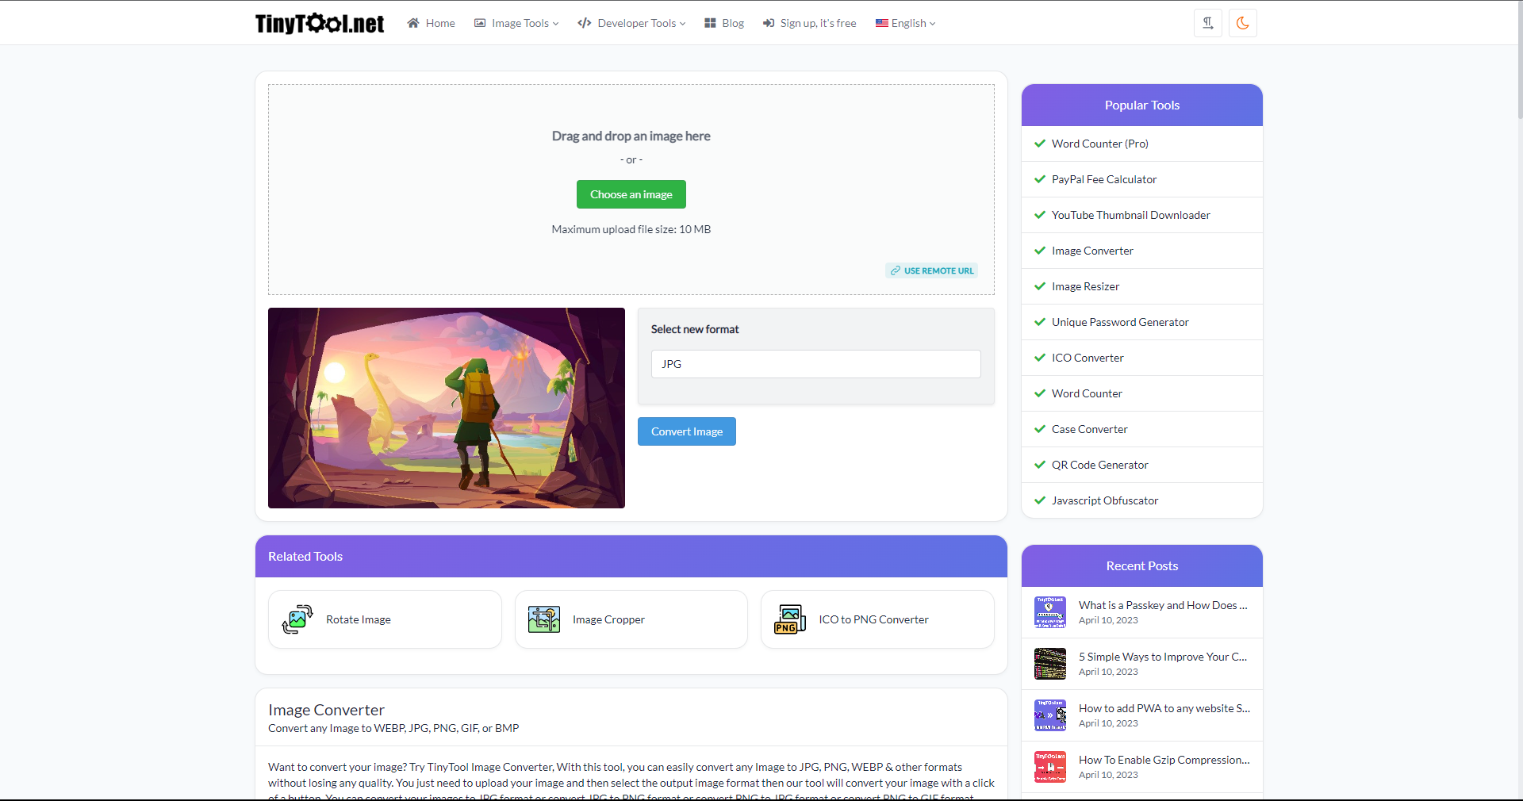Expand the English language menu
The height and width of the screenshot is (801, 1523).
905,23
